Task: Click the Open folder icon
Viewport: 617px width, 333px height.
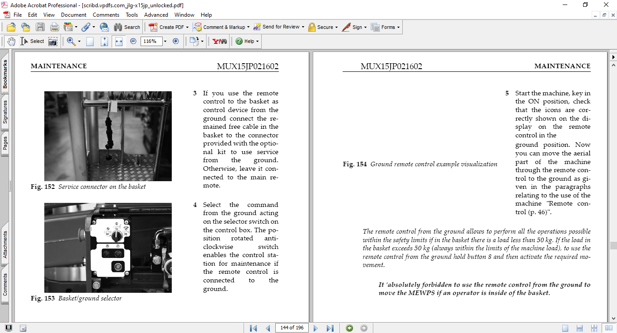Action: pyautogui.click(x=11, y=27)
